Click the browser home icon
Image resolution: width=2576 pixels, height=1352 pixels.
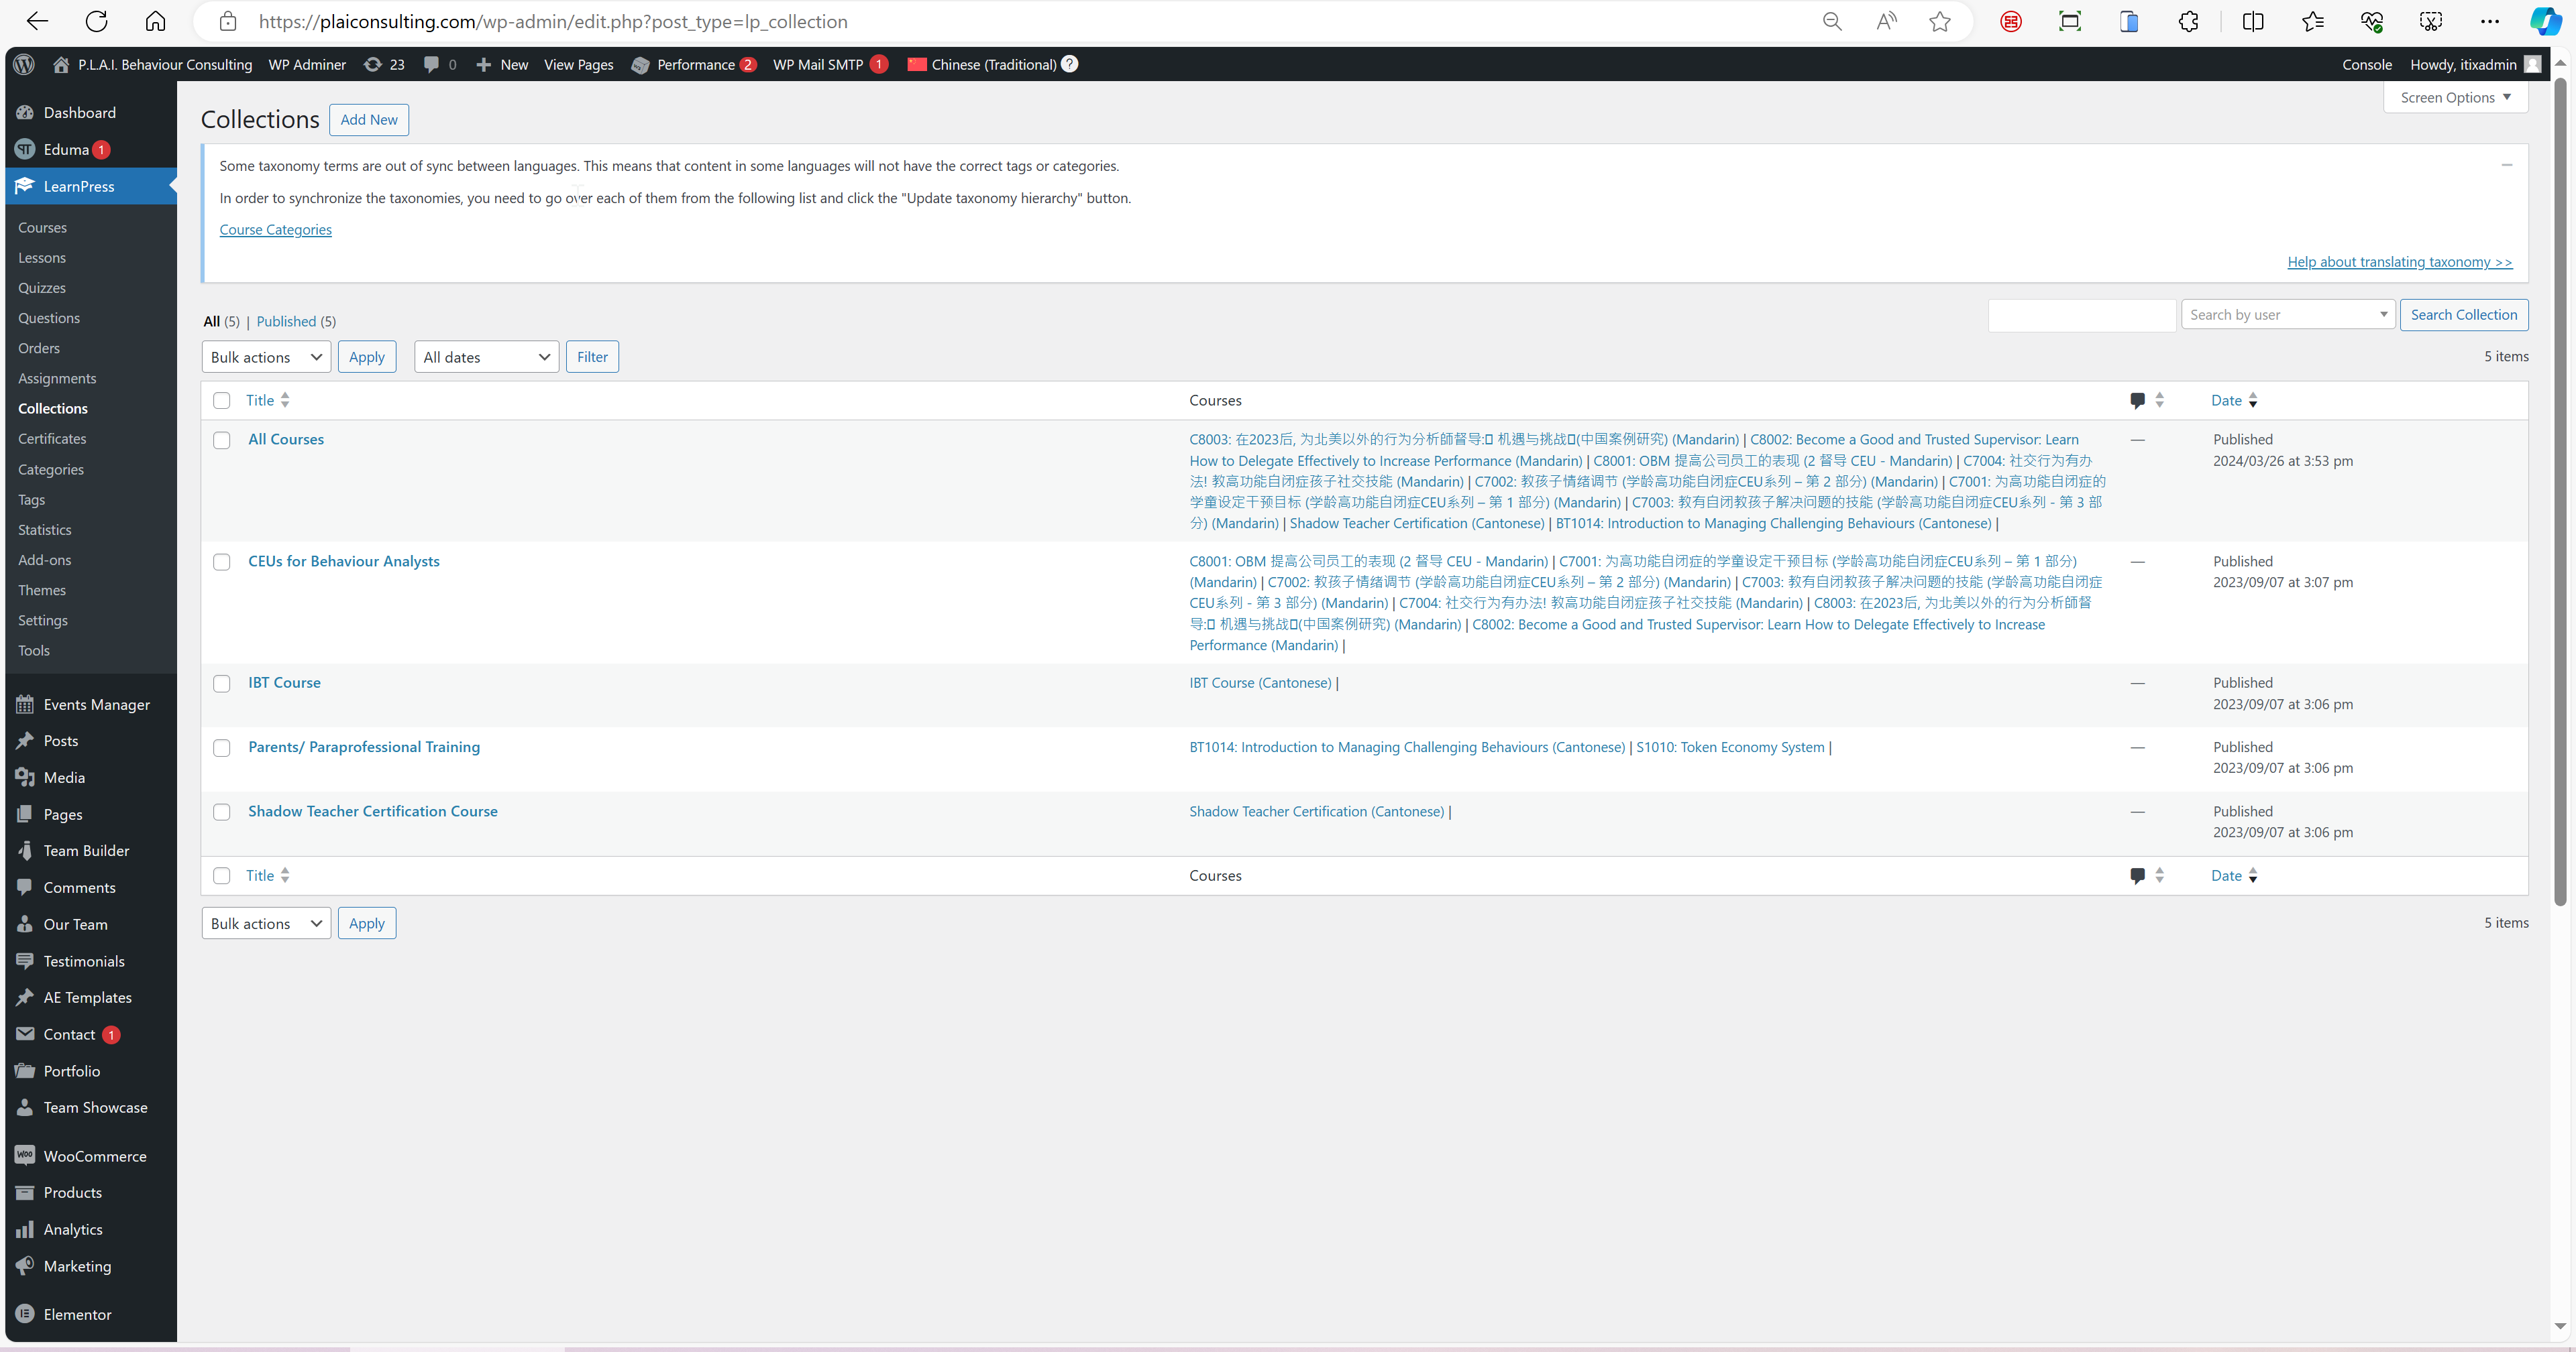click(x=155, y=21)
